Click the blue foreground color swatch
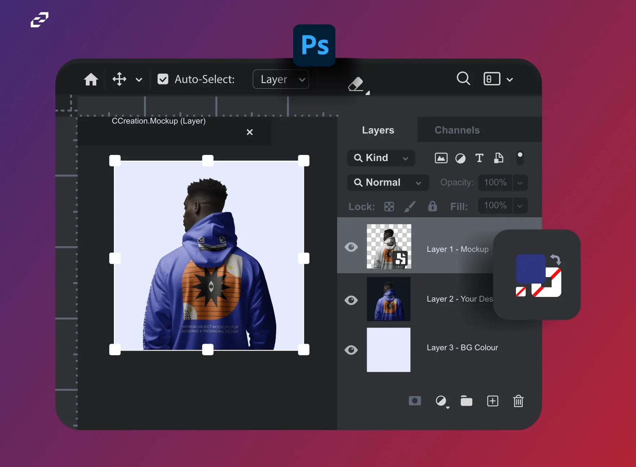Image resolution: width=636 pixels, height=467 pixels. coord(530,268)
